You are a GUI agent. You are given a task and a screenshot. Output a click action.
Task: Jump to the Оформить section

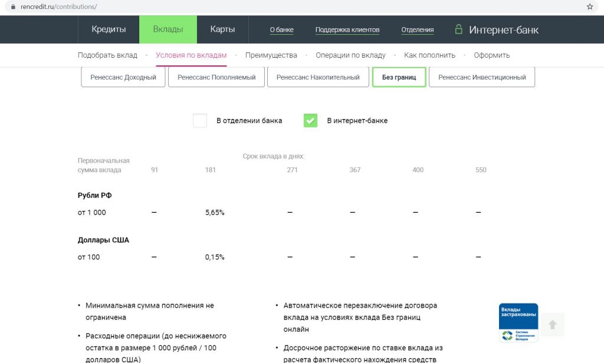pyautogui.click(x=492, y=55)
